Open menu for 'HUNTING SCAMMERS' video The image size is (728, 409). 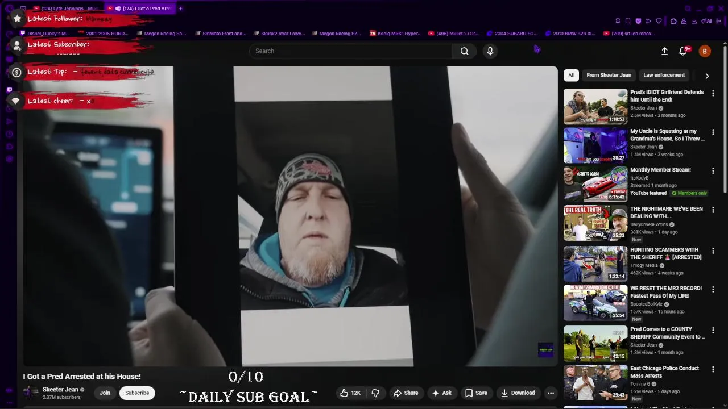713,251
